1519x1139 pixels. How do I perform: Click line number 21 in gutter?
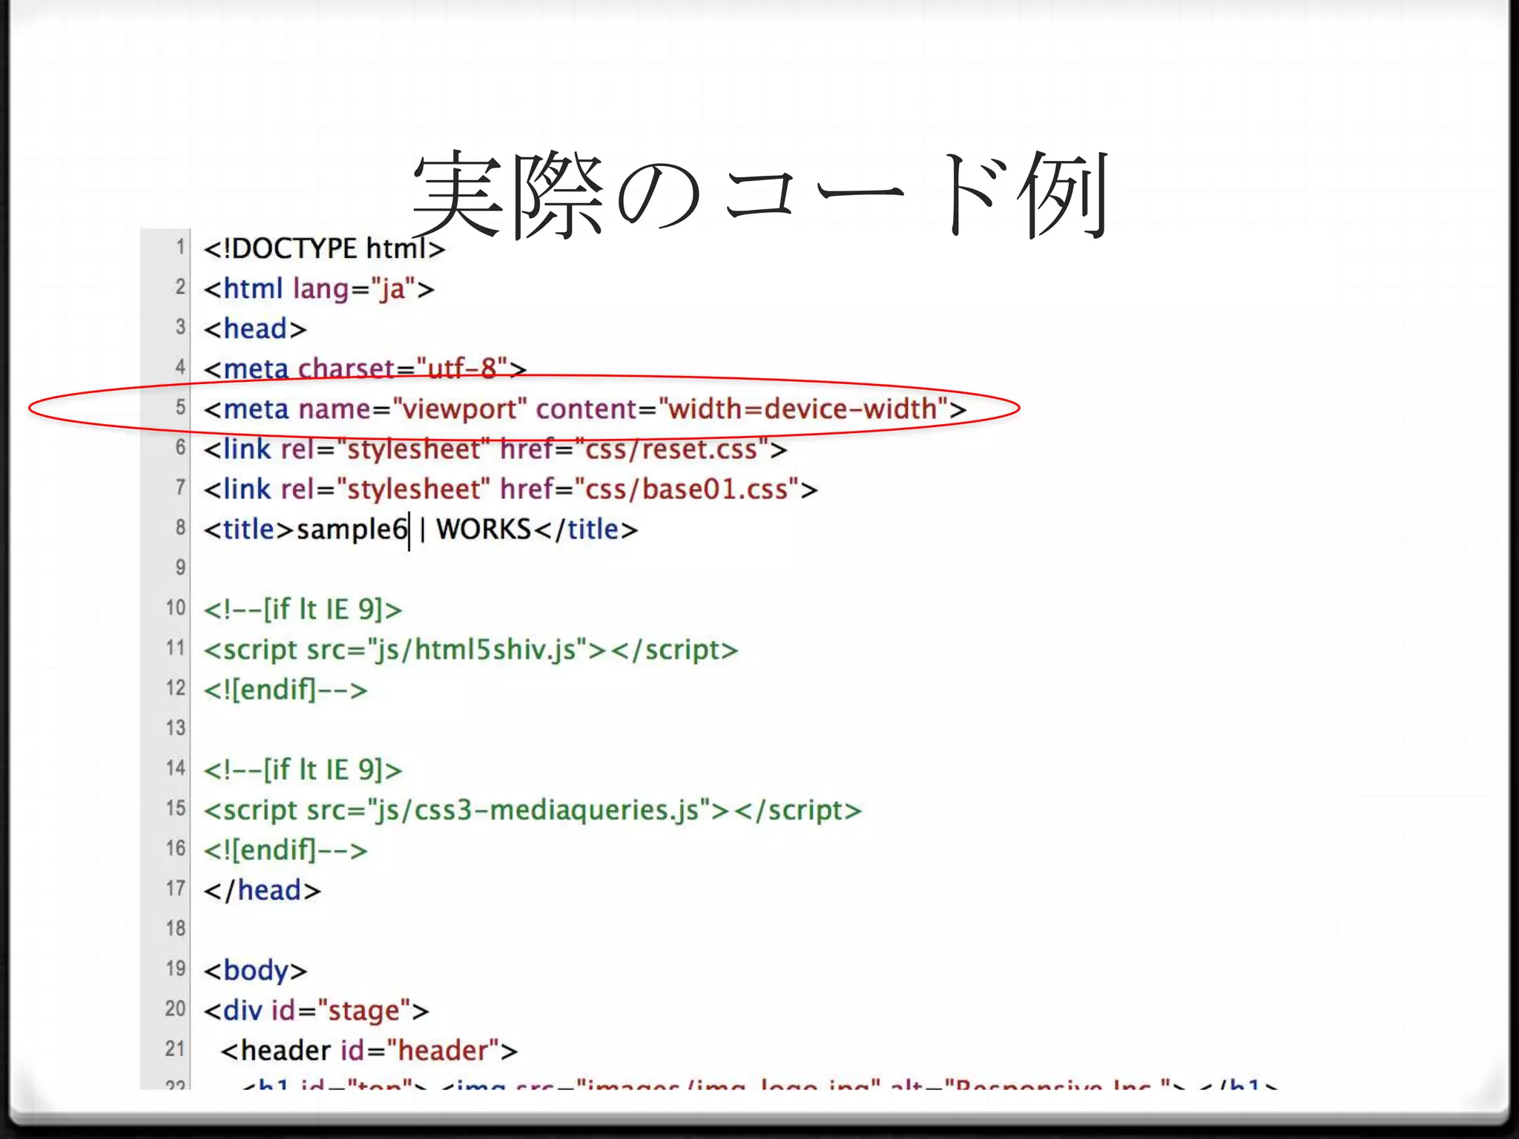point(176,1049)
